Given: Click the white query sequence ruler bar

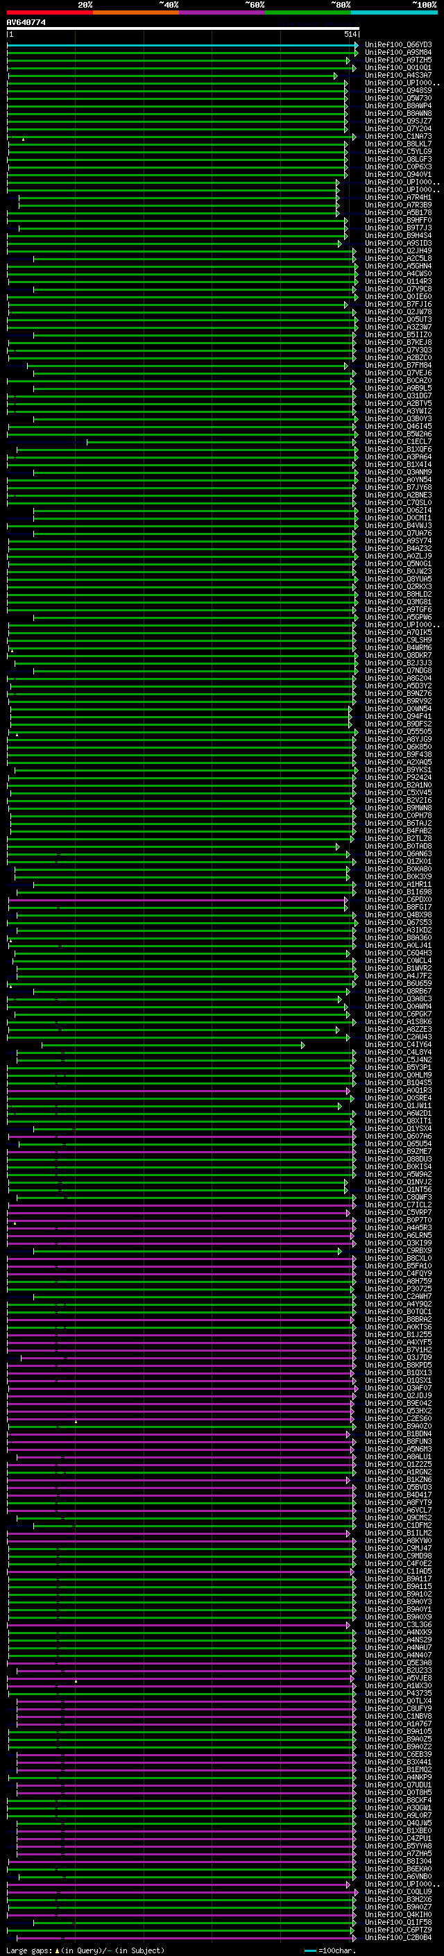Looking at the screenshot, I should [183, 29].
